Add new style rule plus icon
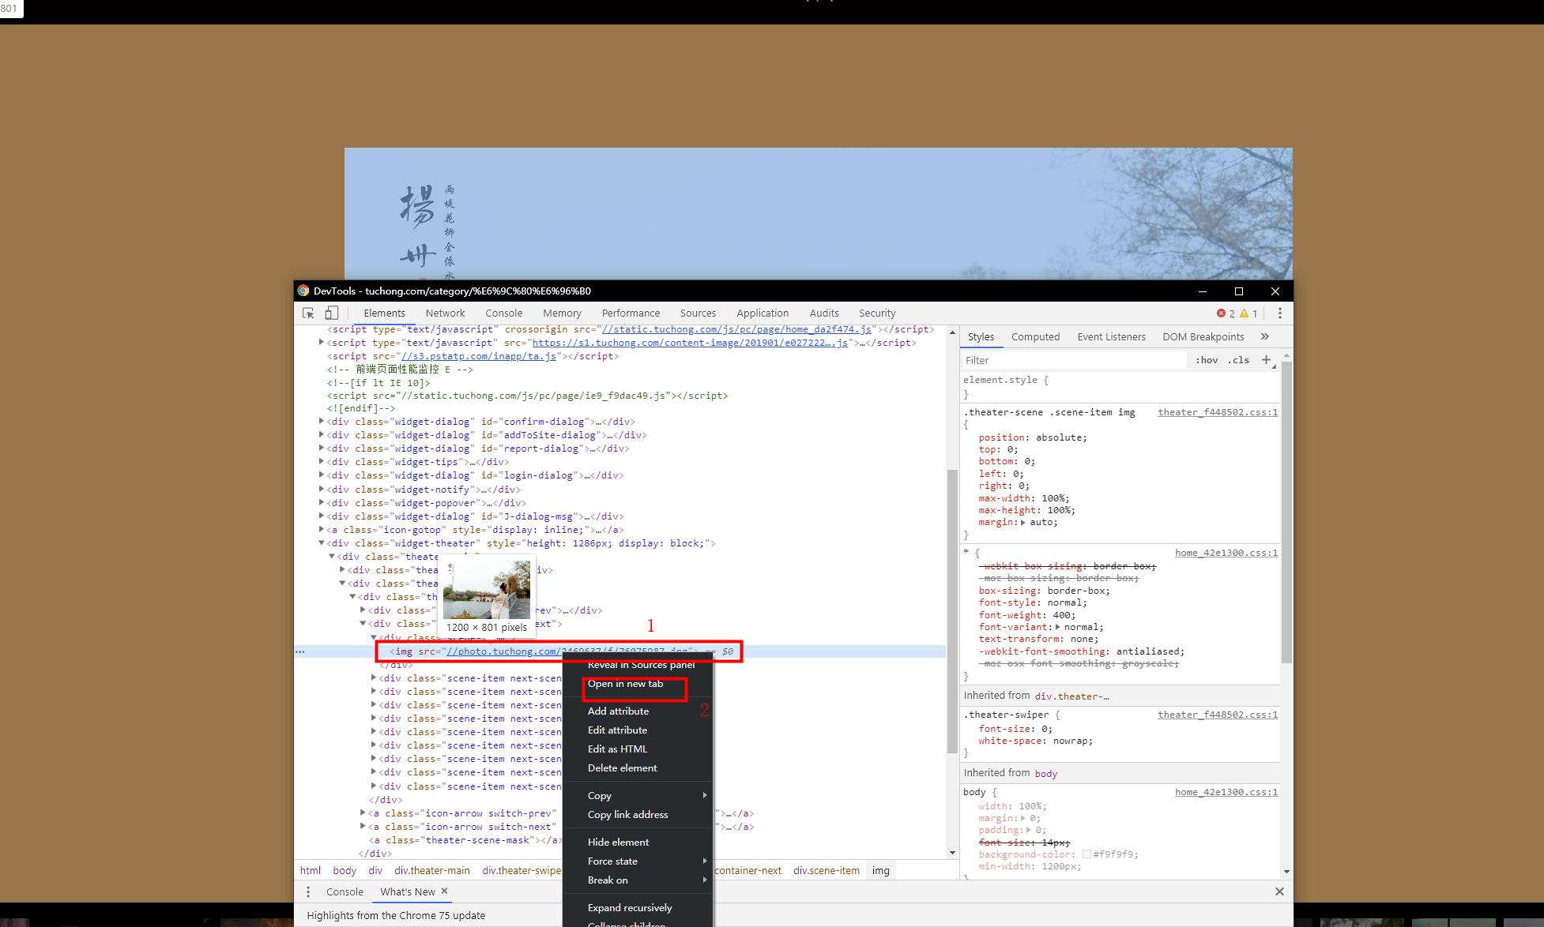Viewport: 1544px width, 927px height. pos(1266,360)
